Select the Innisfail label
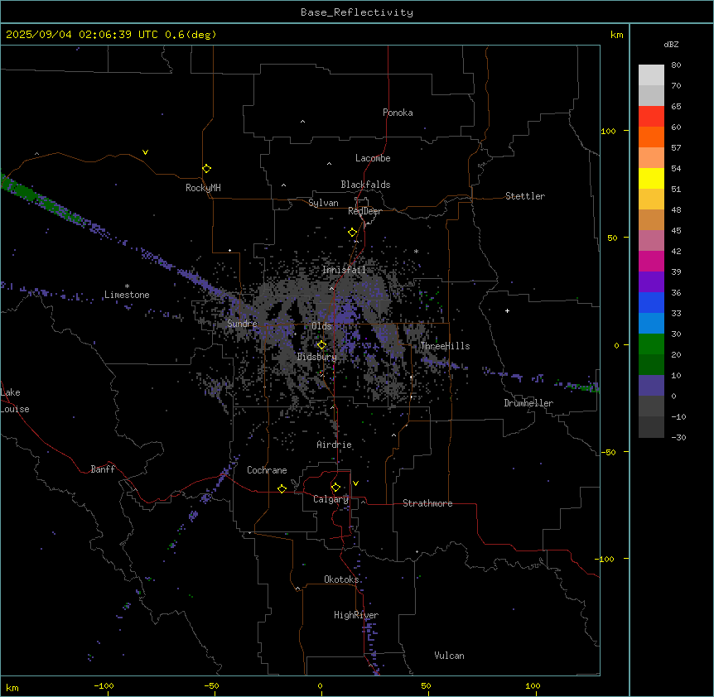714x697 pixels. [345, 270]
